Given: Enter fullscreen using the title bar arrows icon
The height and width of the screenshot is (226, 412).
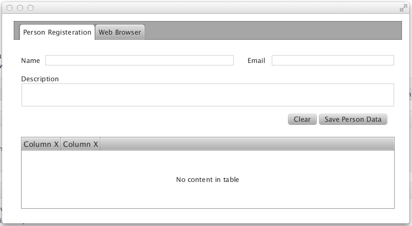Looking at the screenshot, I should click(x=404, y=8).
